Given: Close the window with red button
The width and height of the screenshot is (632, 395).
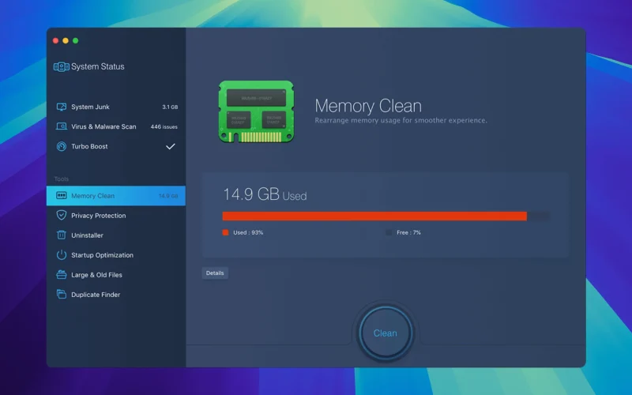Looking at the screenshot, I should [55, 41].
